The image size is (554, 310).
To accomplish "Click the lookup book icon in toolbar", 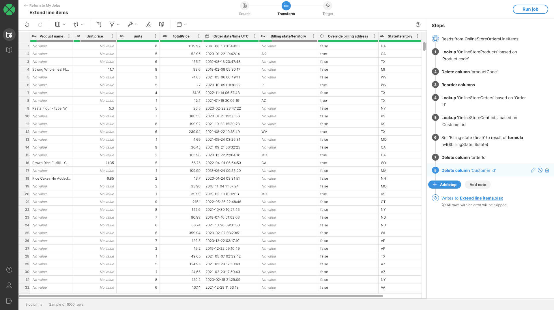I will pos(162,25).
